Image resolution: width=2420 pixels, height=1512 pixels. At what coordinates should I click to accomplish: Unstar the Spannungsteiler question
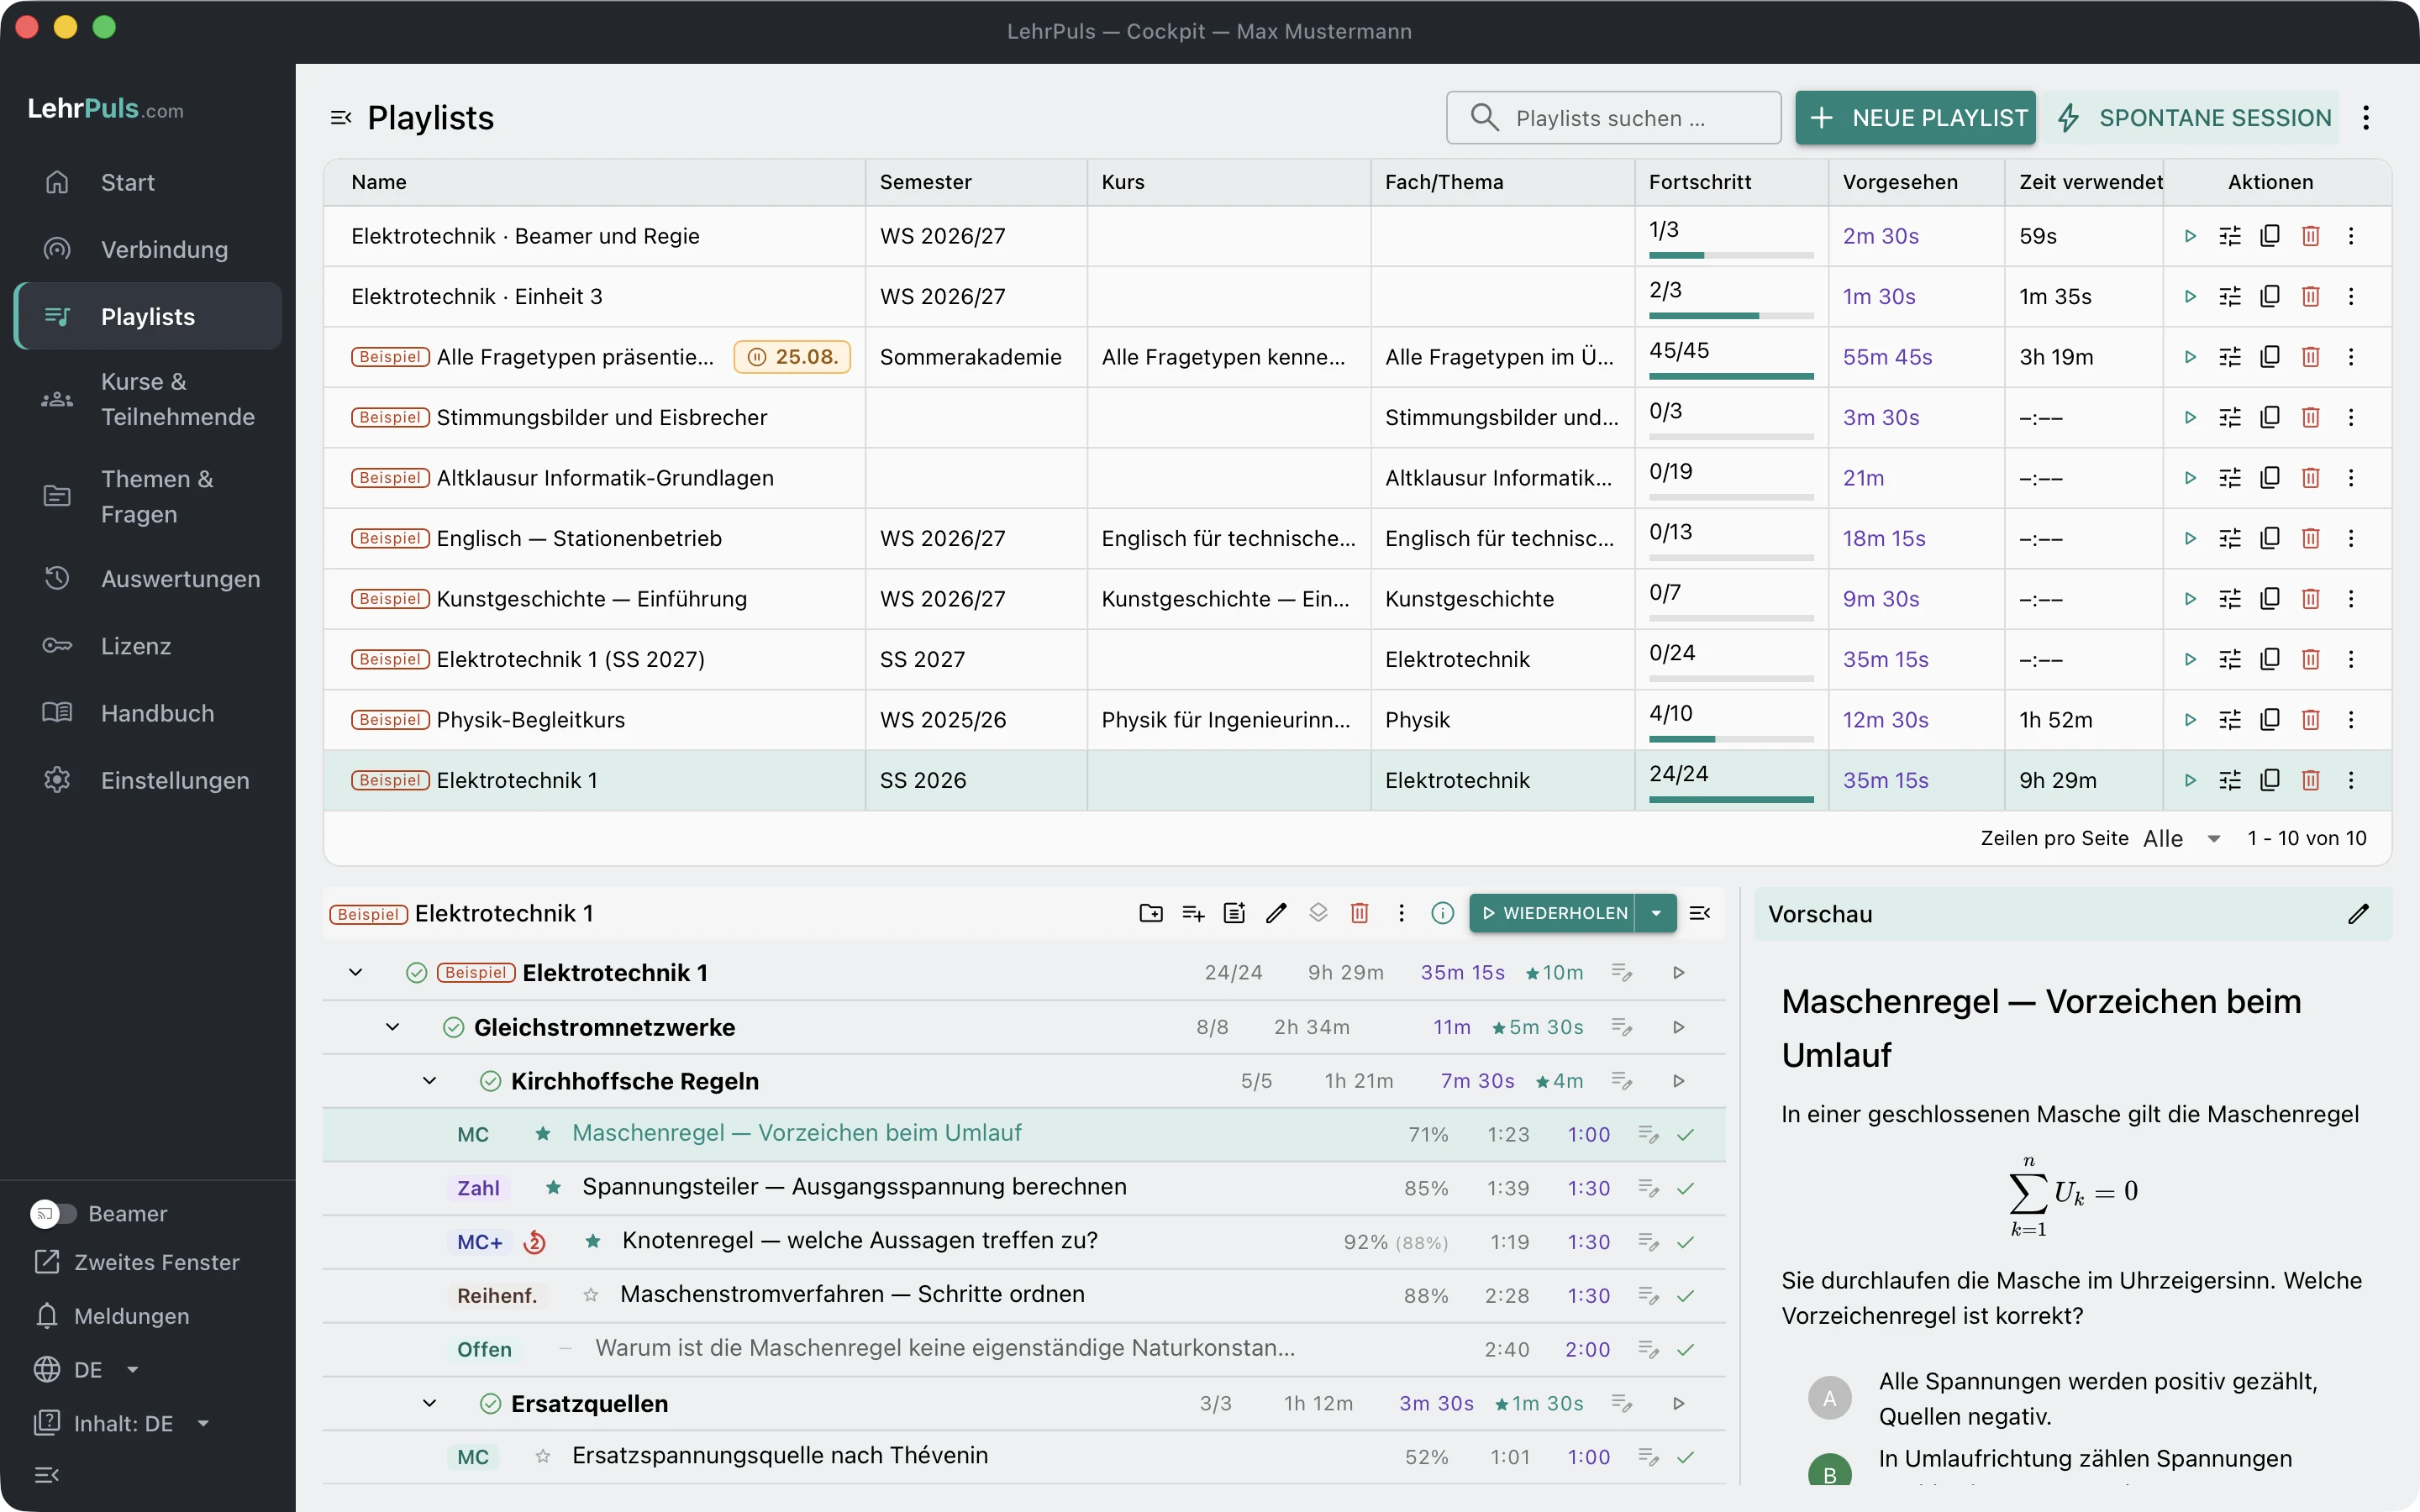click(x=553, y=1187)
